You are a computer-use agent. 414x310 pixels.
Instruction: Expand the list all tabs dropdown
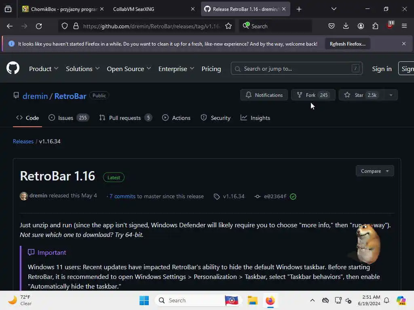pos(334,9)
